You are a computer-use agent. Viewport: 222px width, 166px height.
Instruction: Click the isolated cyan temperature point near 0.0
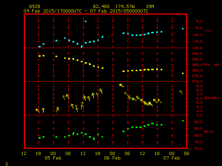coord(86,21)
